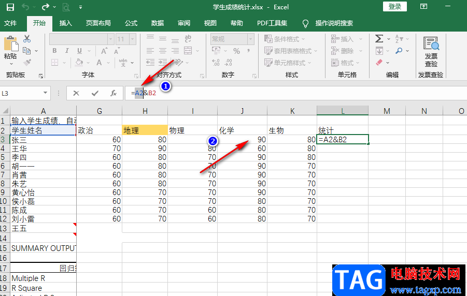Click the Align Left icon

(x=150, y=51)
